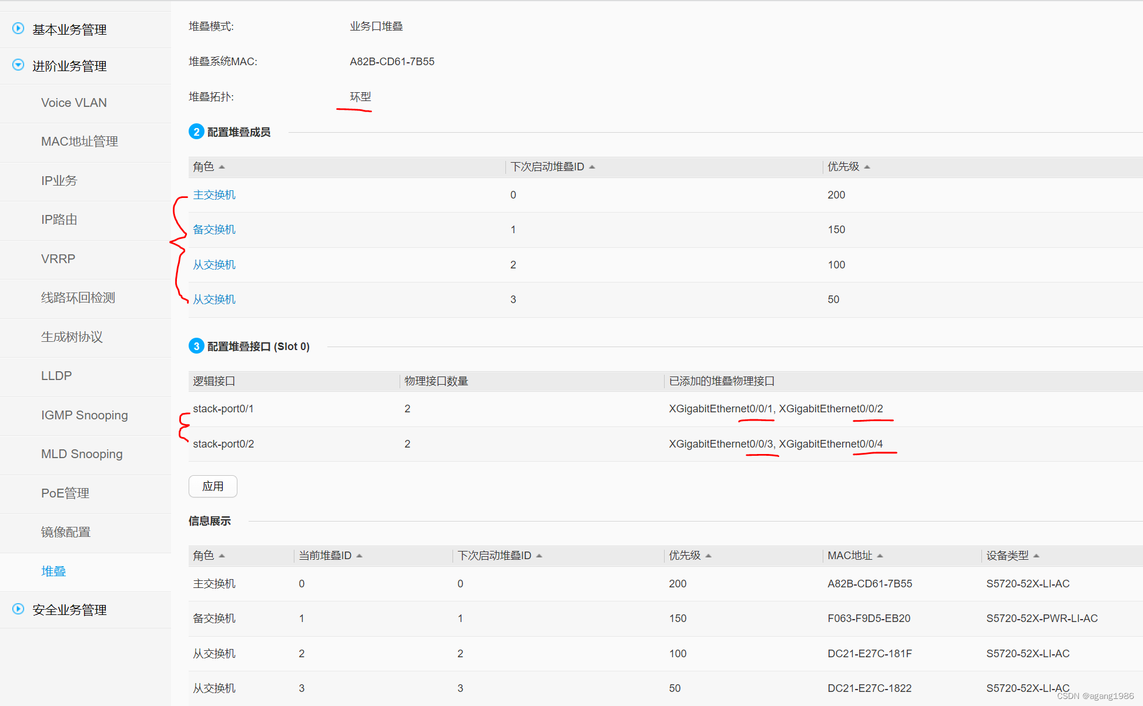
Task: Open the 基本业务管理 menu
Action: coord(69,29)
